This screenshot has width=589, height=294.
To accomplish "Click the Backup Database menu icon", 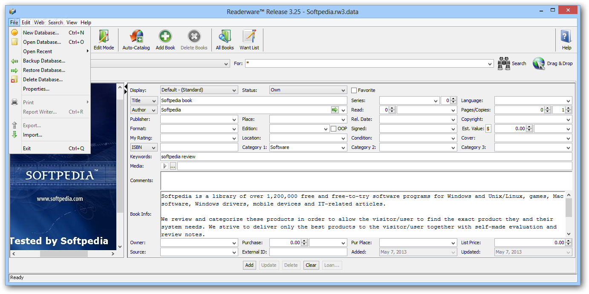I will pyautogui.click(x=14, y=61).
